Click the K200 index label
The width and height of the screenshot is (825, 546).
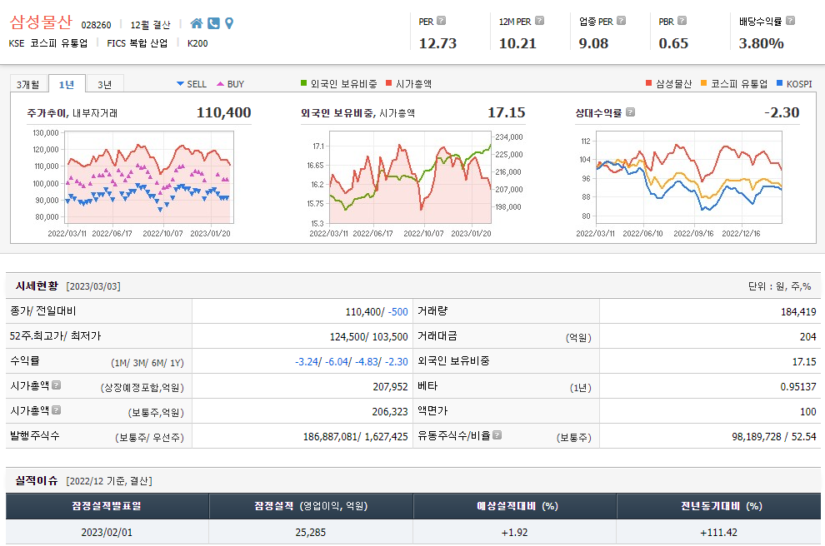197,43
